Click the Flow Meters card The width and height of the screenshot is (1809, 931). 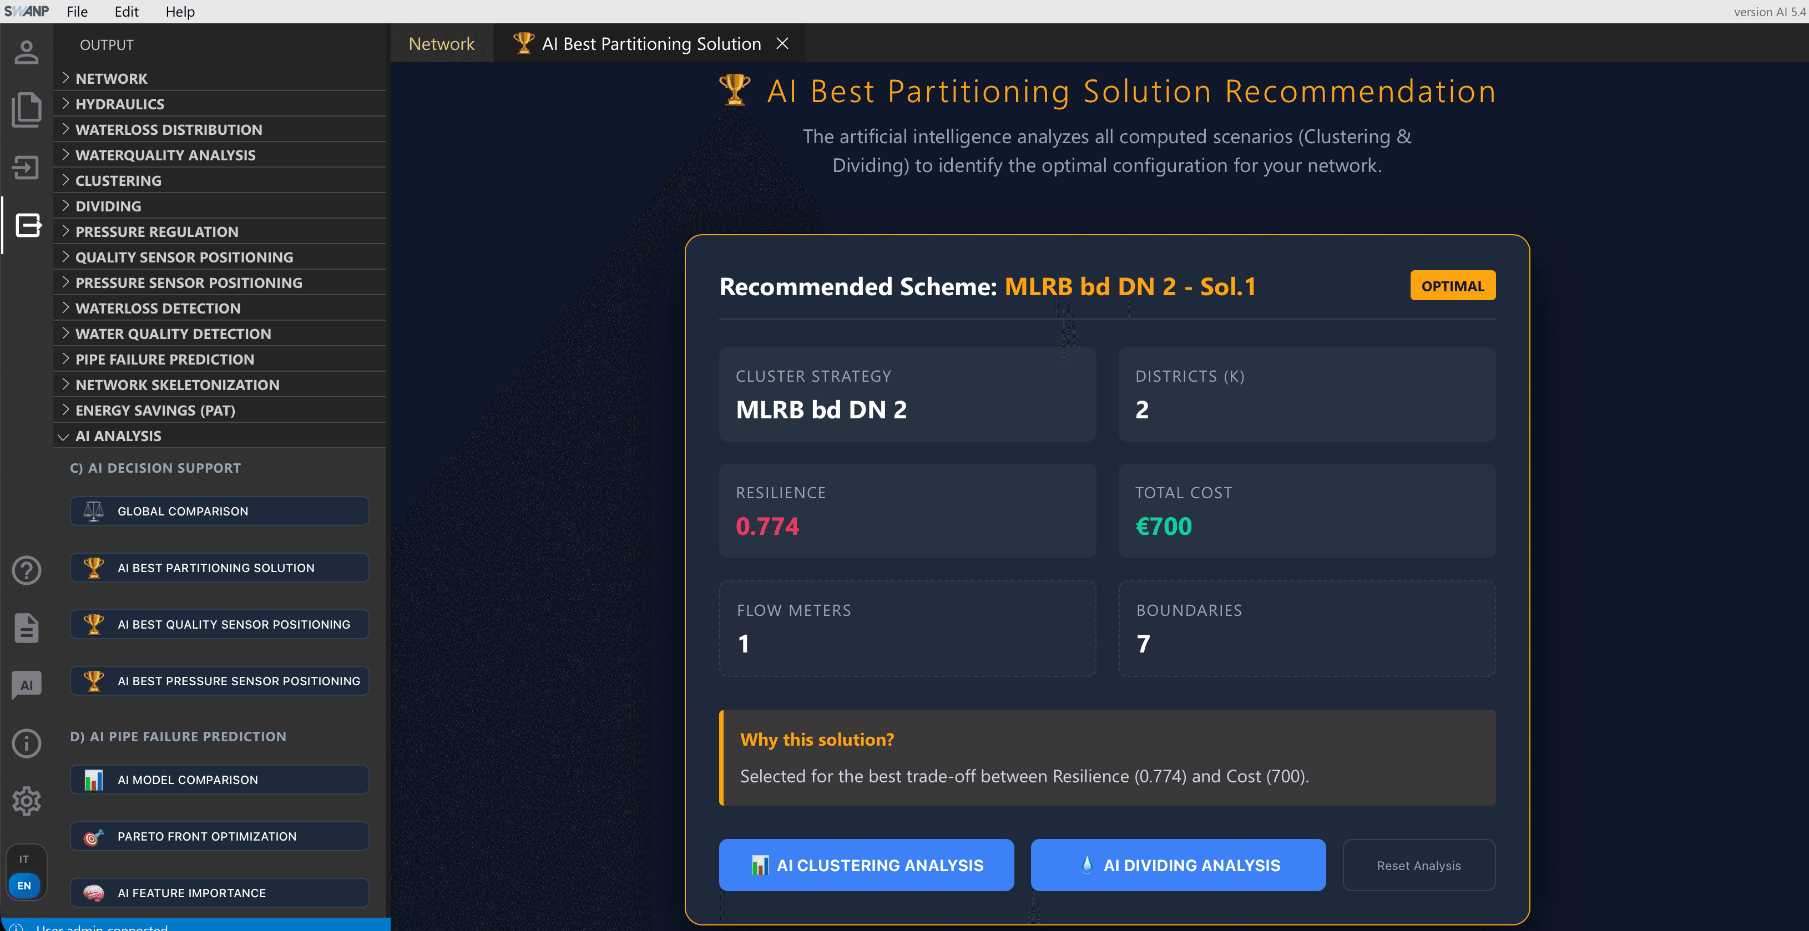pyautogui.click(x=907, y=628)
